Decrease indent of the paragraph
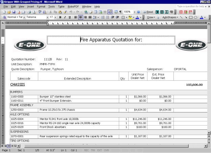211x153 pixels. pos(113,17)
